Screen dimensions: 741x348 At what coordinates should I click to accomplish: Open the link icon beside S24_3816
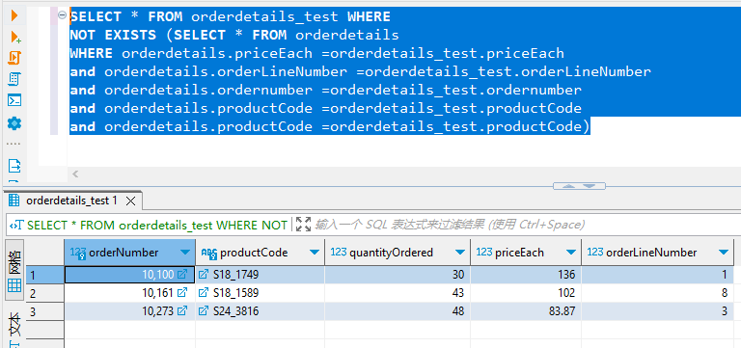[x=204, y=311]
